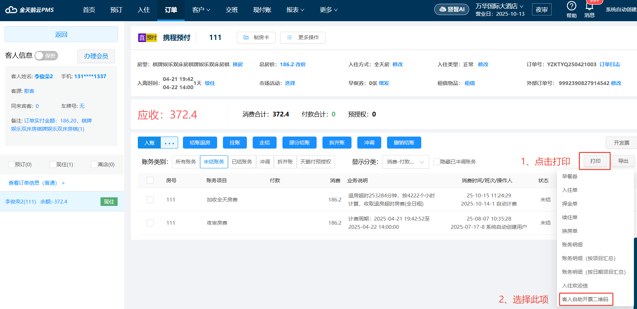Open the 入住 nav tab
Screen dimensions: 637x309
(144, 10)
